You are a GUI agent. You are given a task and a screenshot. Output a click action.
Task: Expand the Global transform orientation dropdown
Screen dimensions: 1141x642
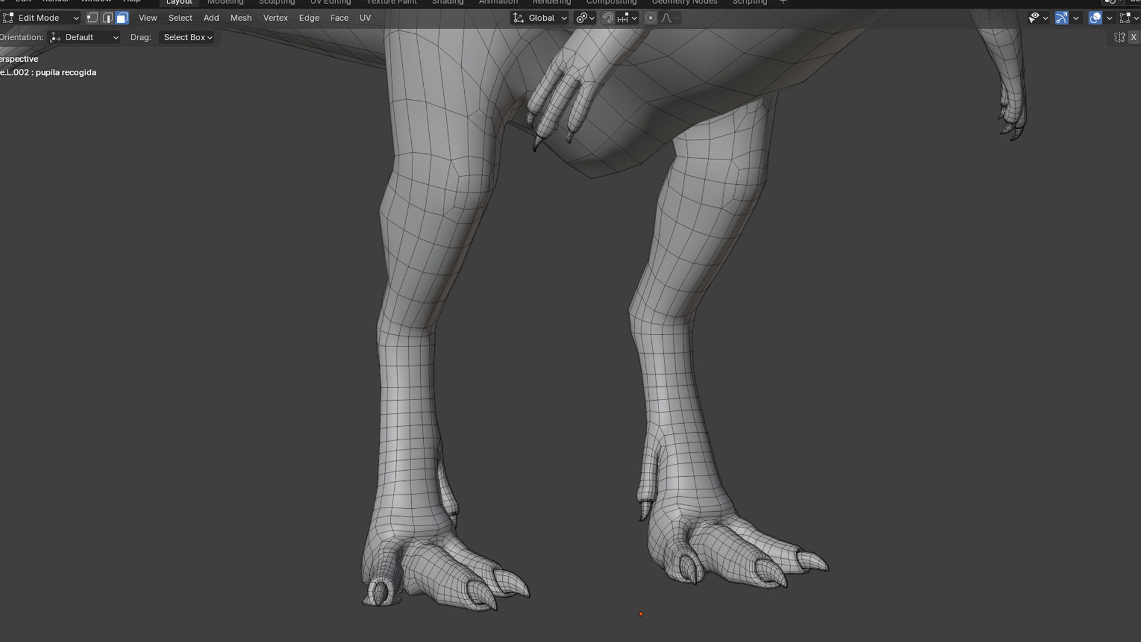click(540, 18)
